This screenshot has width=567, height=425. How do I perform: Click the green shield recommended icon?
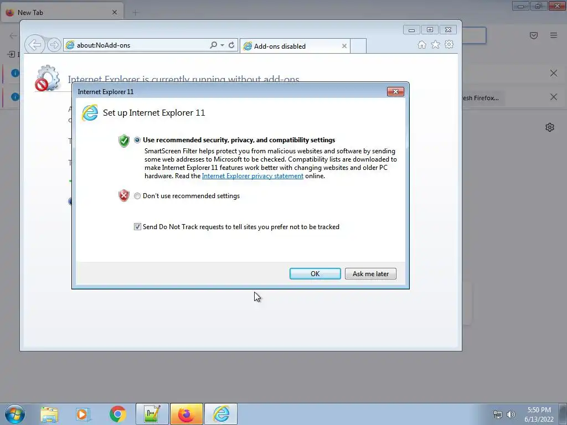pos(124,141)
